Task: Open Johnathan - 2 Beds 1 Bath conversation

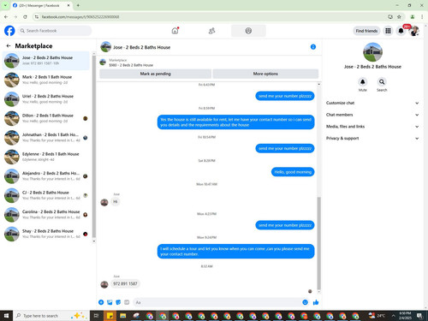Action: pyautogui.click(x=46, y=138)
